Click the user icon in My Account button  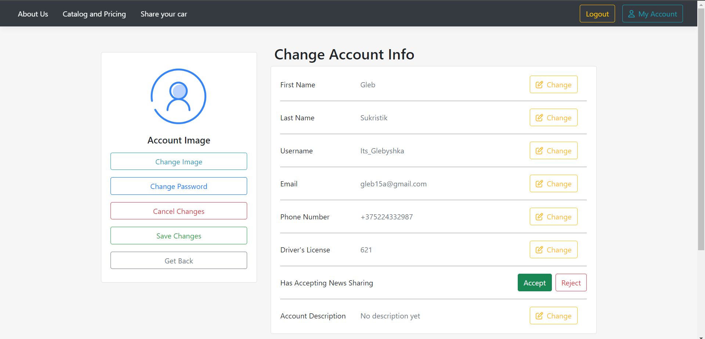(631, 14)
